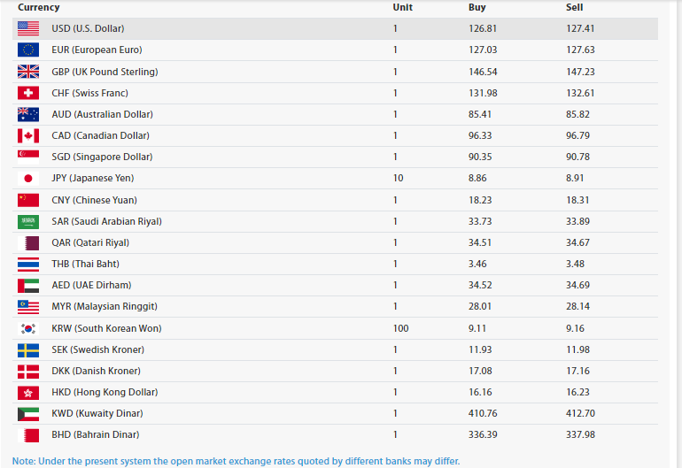The image size is (682, 468).
Task: Click the Unit column header
Action: pyautogui.click(x=402, y=8)
